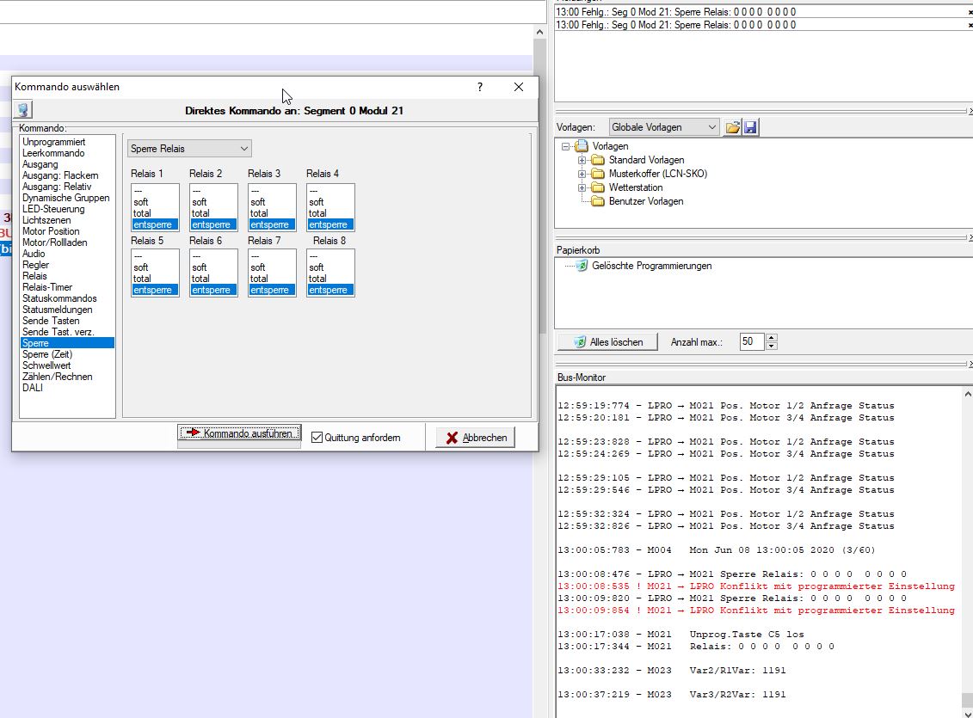Click the help question mark in dialog title

click(x=480, y=87)
